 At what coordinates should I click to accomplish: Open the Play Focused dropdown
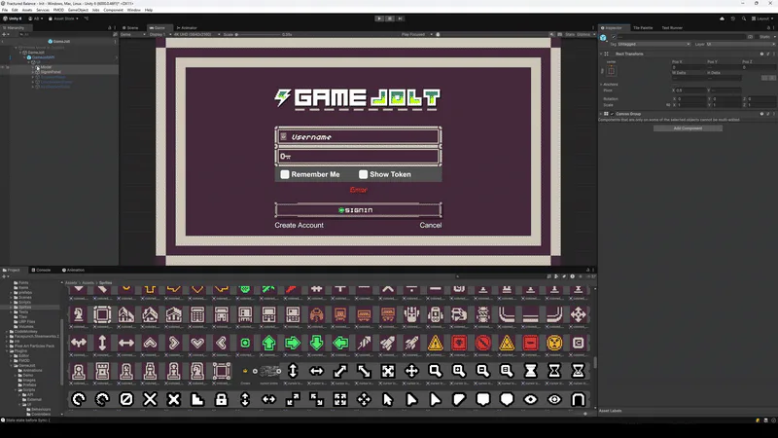[x=417, y=35]
